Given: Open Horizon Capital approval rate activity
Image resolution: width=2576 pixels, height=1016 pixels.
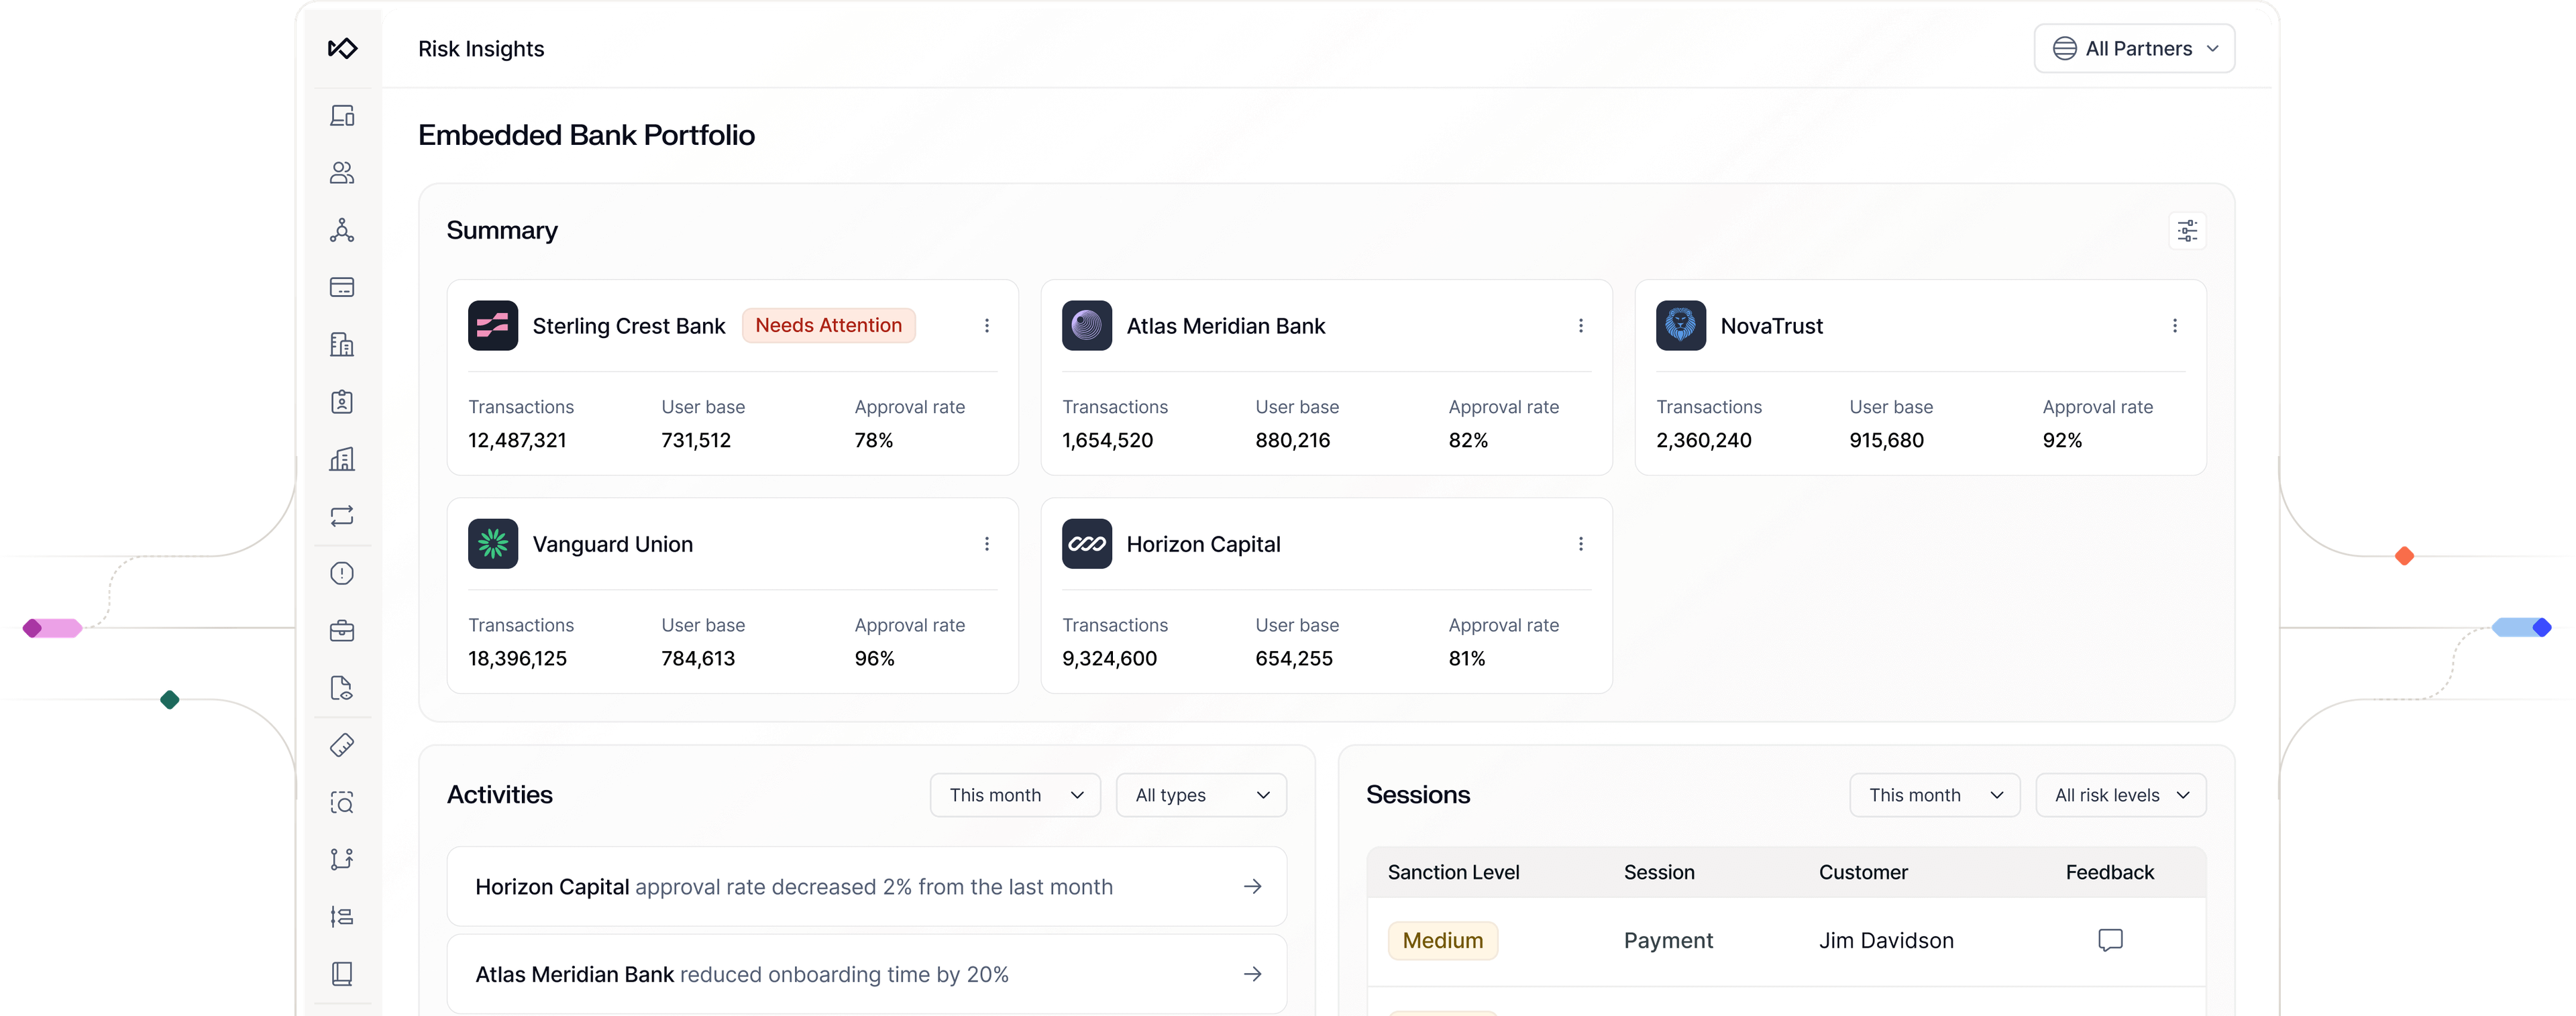Looking at the screenshot, I should coord(866,887).
